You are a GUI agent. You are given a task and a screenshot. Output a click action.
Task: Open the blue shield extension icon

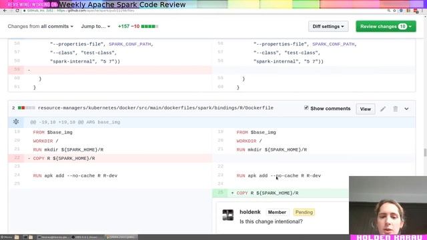(x=401, y=11)
